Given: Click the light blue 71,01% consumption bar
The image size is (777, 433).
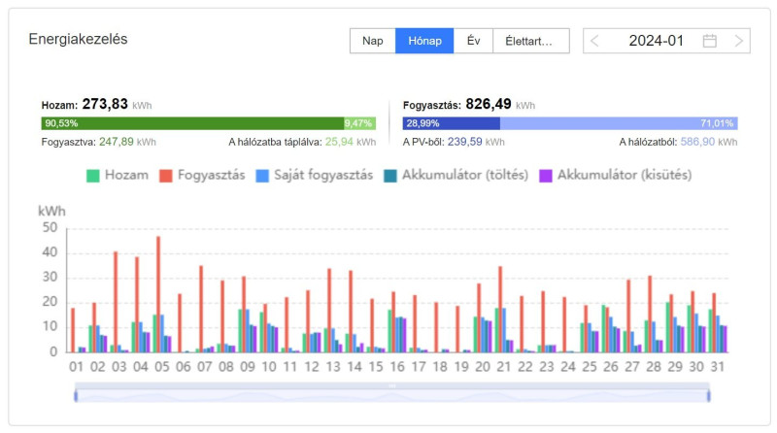Looking at the screenshot, I should (x=618, y=123).
